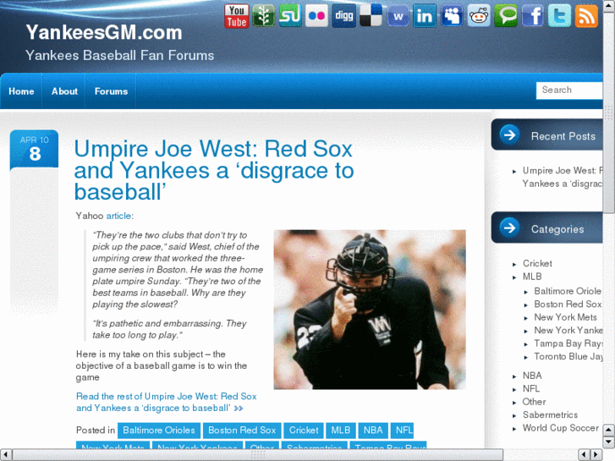Viewport: 615px width, 461px height.
Task: Click the arrow icon beside Categories
Action: (x=509, y=228)
